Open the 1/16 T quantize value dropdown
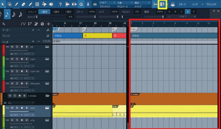The height and width of the screenshot is (129, 221). 107,3
